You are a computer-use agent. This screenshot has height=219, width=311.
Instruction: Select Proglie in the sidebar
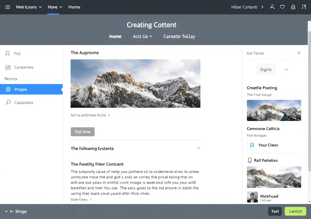coord(31,89)
